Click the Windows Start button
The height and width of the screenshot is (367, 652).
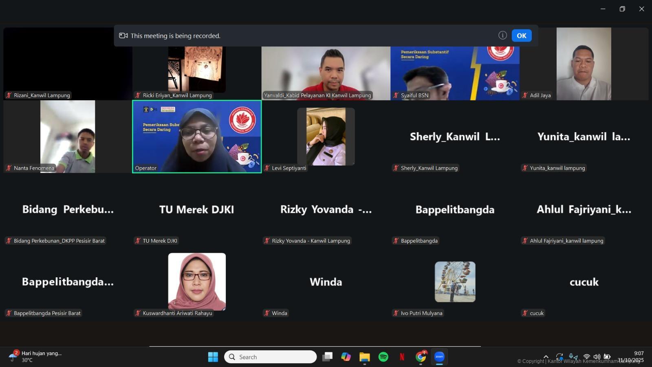(x=213, y=357)
